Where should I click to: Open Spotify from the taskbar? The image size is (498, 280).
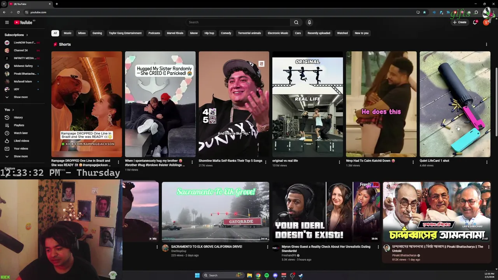click(x=267, y=275)
